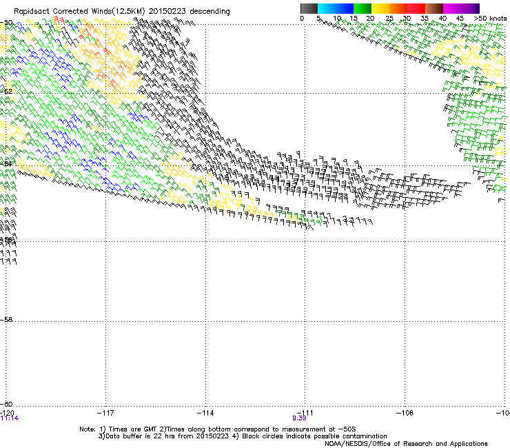Click the -52 latitude axis label
This screenshot has height=448, width=510.
pyautogui.click(x=6, y=92)
